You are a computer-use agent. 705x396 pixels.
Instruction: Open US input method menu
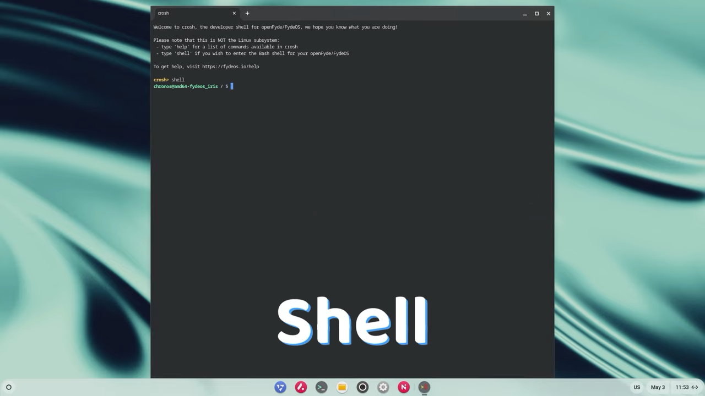click(637, 387)
